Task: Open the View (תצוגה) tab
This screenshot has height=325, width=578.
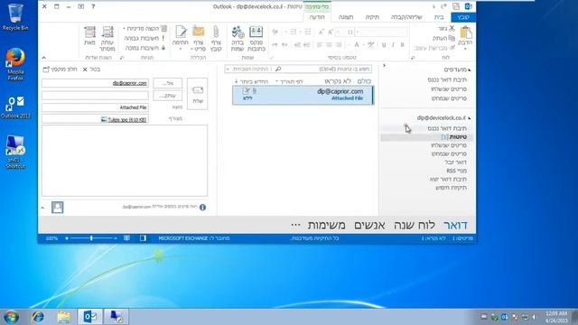Action: (x=346, y=17)
